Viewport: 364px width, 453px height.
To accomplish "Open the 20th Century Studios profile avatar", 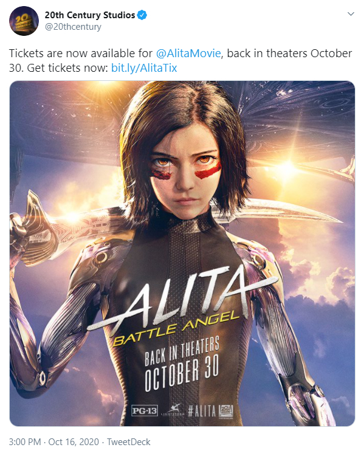I will click(24, 21).
